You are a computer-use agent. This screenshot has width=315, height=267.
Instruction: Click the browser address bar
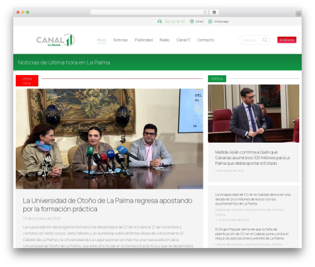pyautogui.click(x=149, y=12)
